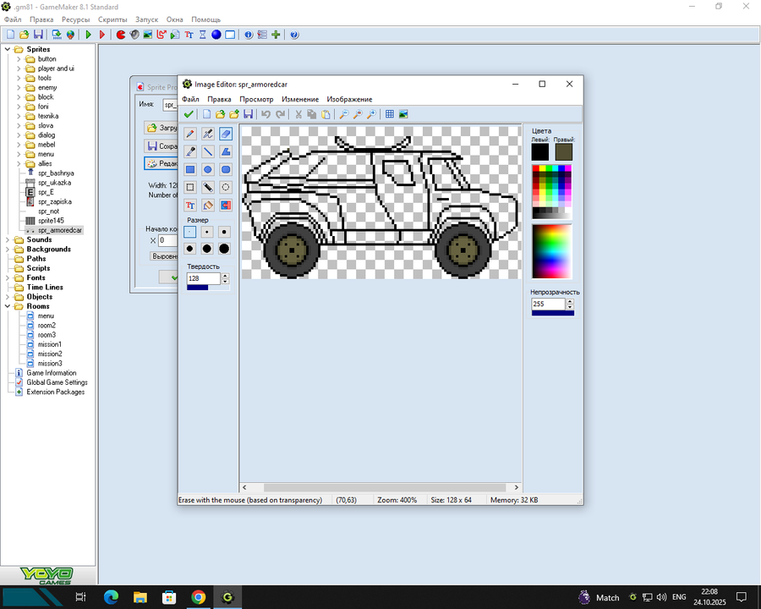Click Загрузить button in Sprite Properties window
Screen dimensions: 761x609
pos(162,128)
